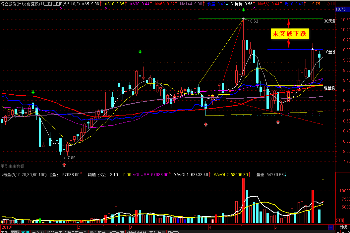This screenshot has width=350, height=233.
Task: Click the 流通【亿】: 3.19 readout
Action: tap(103, 174)
